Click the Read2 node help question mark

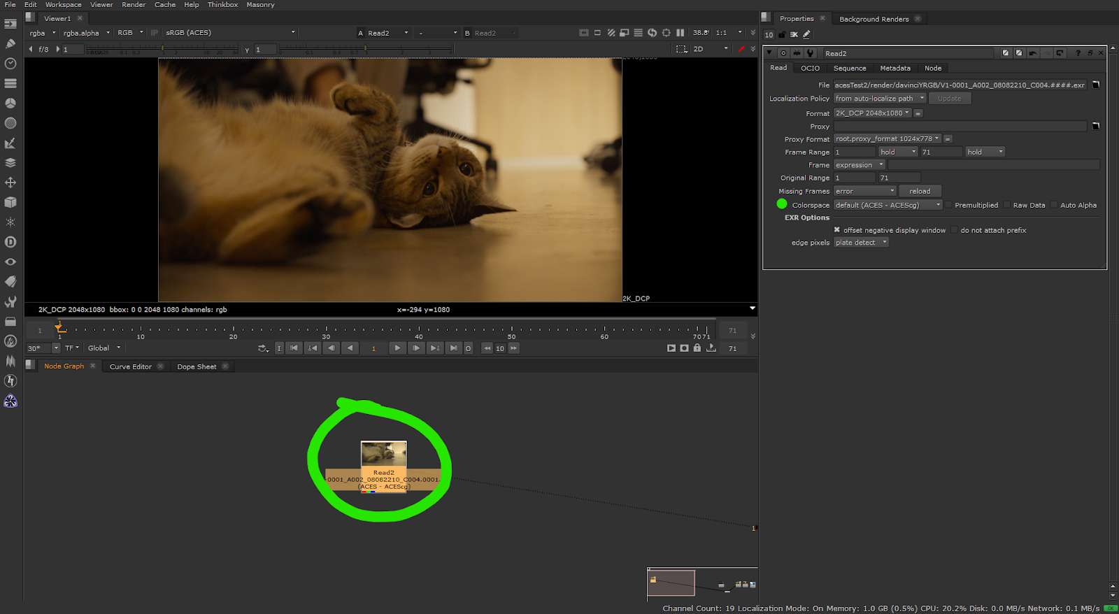[1078, 53]
